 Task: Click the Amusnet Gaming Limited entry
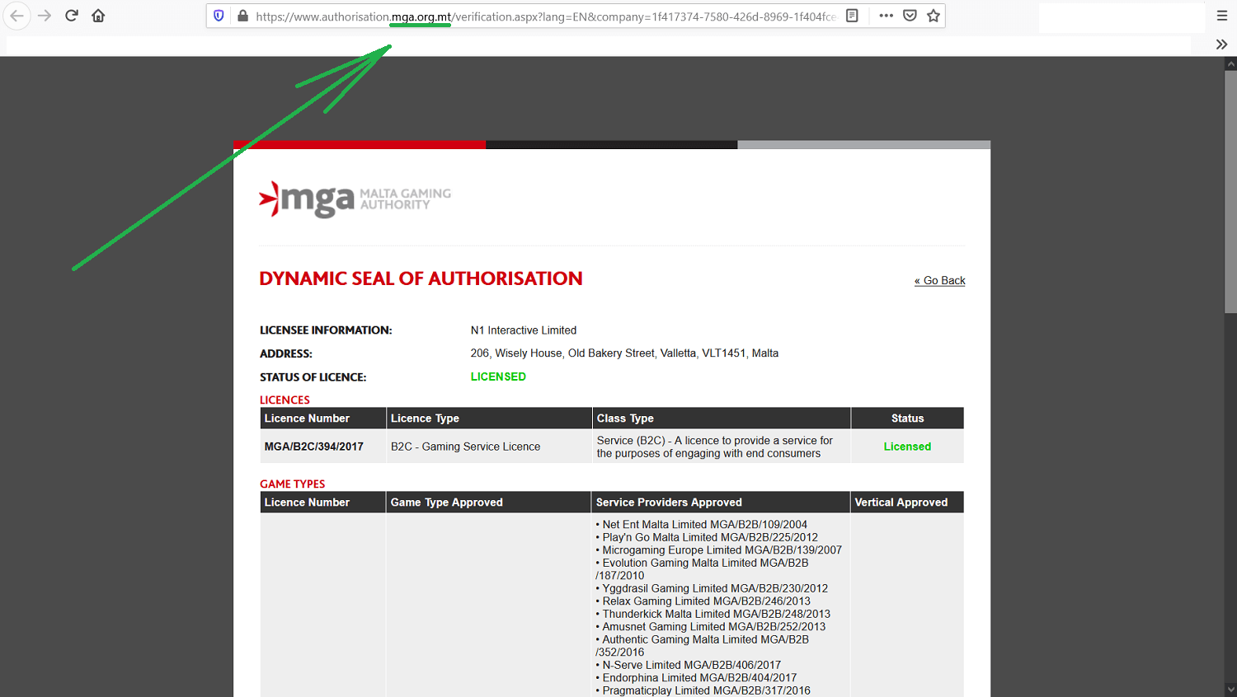710,627
